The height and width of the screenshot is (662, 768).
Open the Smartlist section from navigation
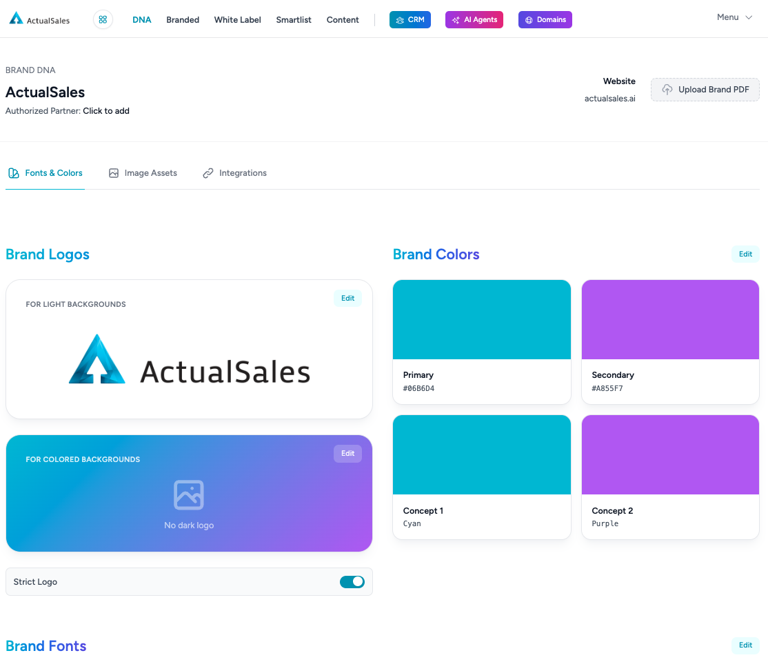point(294,20)
